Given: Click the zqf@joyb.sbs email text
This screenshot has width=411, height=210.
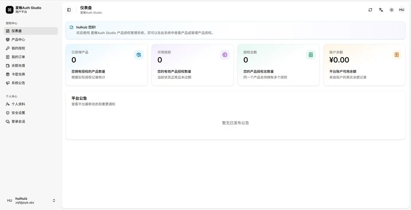Looking at the screenshot, I should tap(25, 203).
